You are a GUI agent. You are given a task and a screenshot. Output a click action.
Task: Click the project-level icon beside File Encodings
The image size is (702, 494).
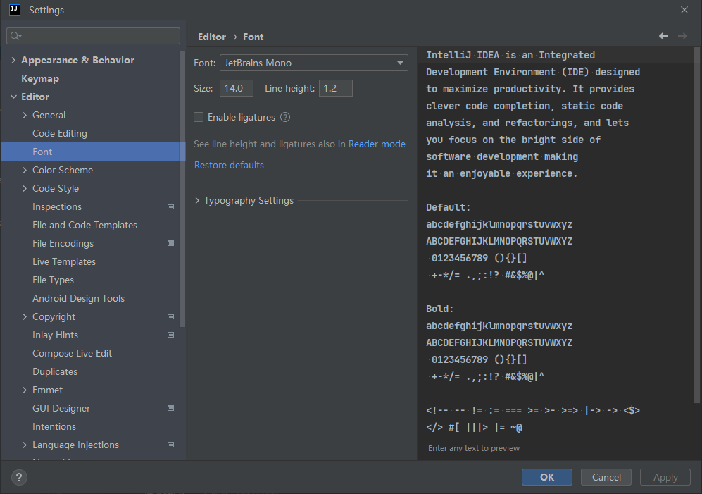(170, 244)
